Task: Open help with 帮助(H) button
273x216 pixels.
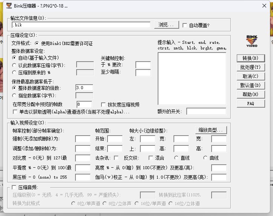Action: click(251, 94)
